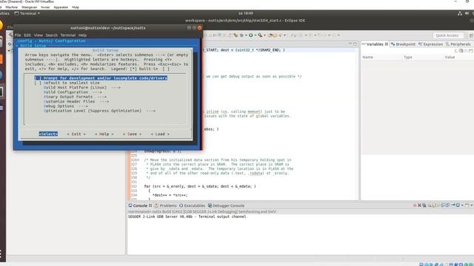This screenshot has width=474, height=266.
Task: Open the Run button dropdown arrow
Action: [x=255, y=35]
